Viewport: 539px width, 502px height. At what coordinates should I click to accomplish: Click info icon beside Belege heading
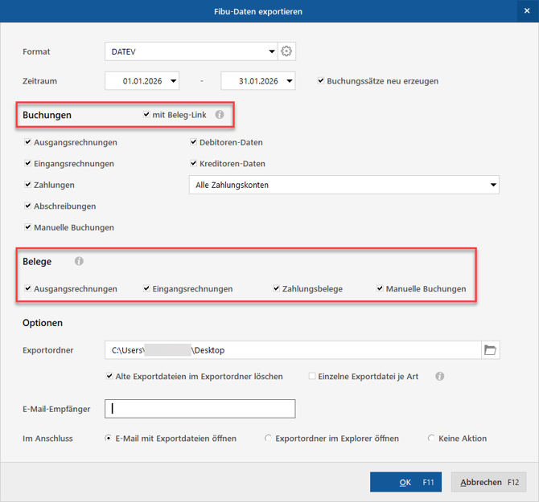point(79,261)
